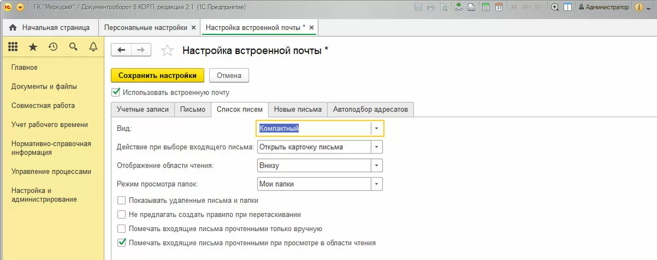Open the calculator icon in top toolbar
Screen dimensions: 657x260
coord(486,8)
